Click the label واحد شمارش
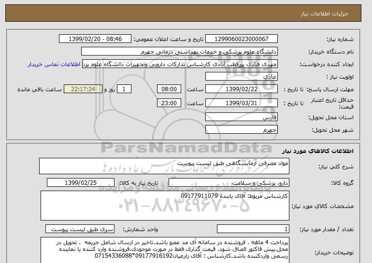Screen dimensions: 372x263 point(141,229)
